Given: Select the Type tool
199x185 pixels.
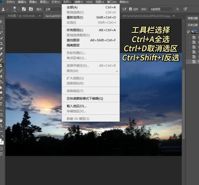Looking at the screenshot, I should 1,104.
